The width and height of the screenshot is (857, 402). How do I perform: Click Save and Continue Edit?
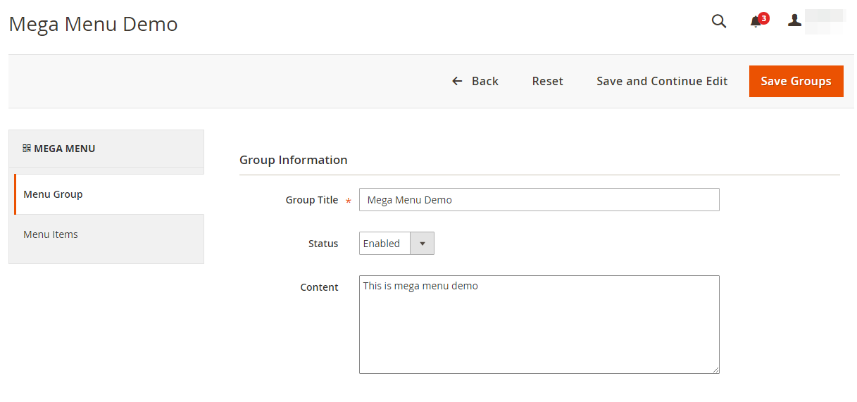pyautogui.click(x=662, y=82)
